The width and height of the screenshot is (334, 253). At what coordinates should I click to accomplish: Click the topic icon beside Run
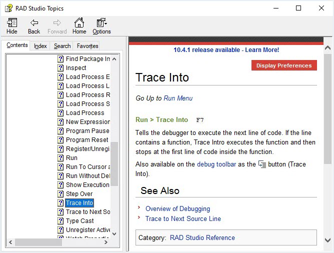coord(60,158)
